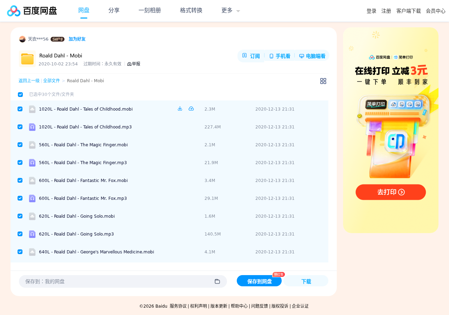Uncheck Going Solo.mobi checkbox
Viewport: 449px width, 315px height.
point(20,216)
